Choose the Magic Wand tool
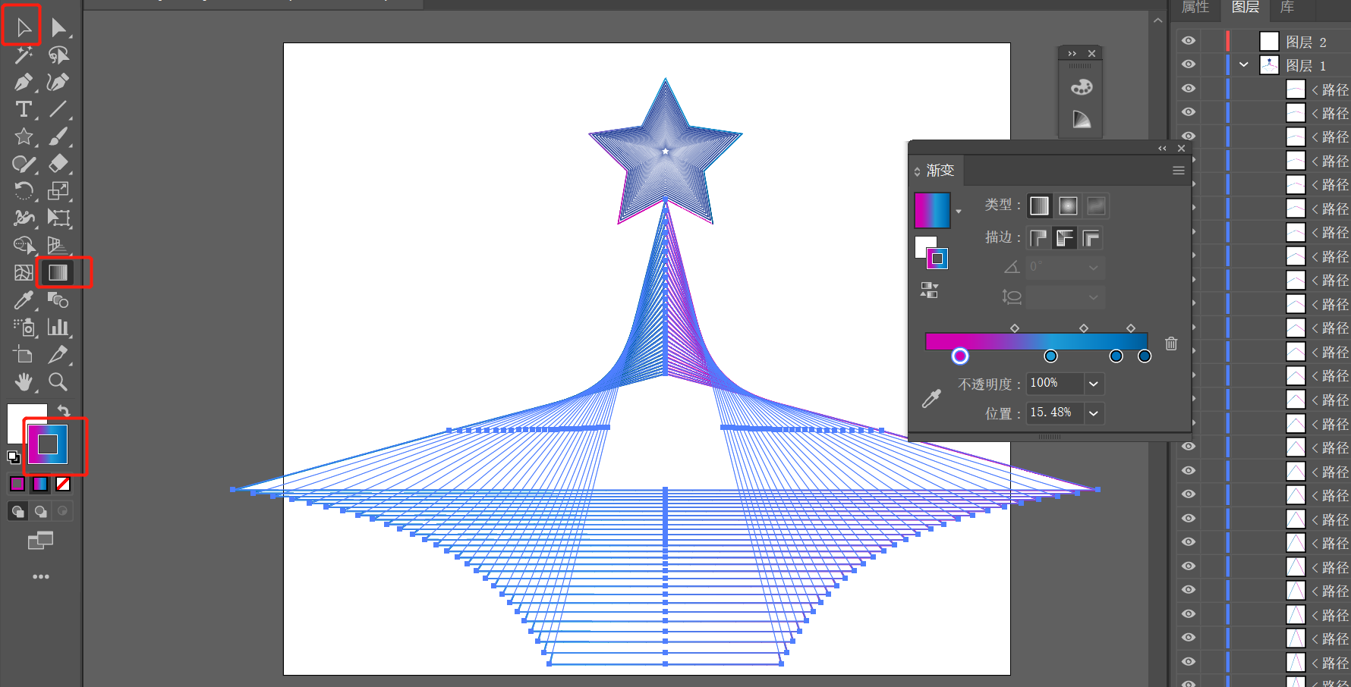The width and height of the screenshot is (1351, 687). tap(24, 55)
